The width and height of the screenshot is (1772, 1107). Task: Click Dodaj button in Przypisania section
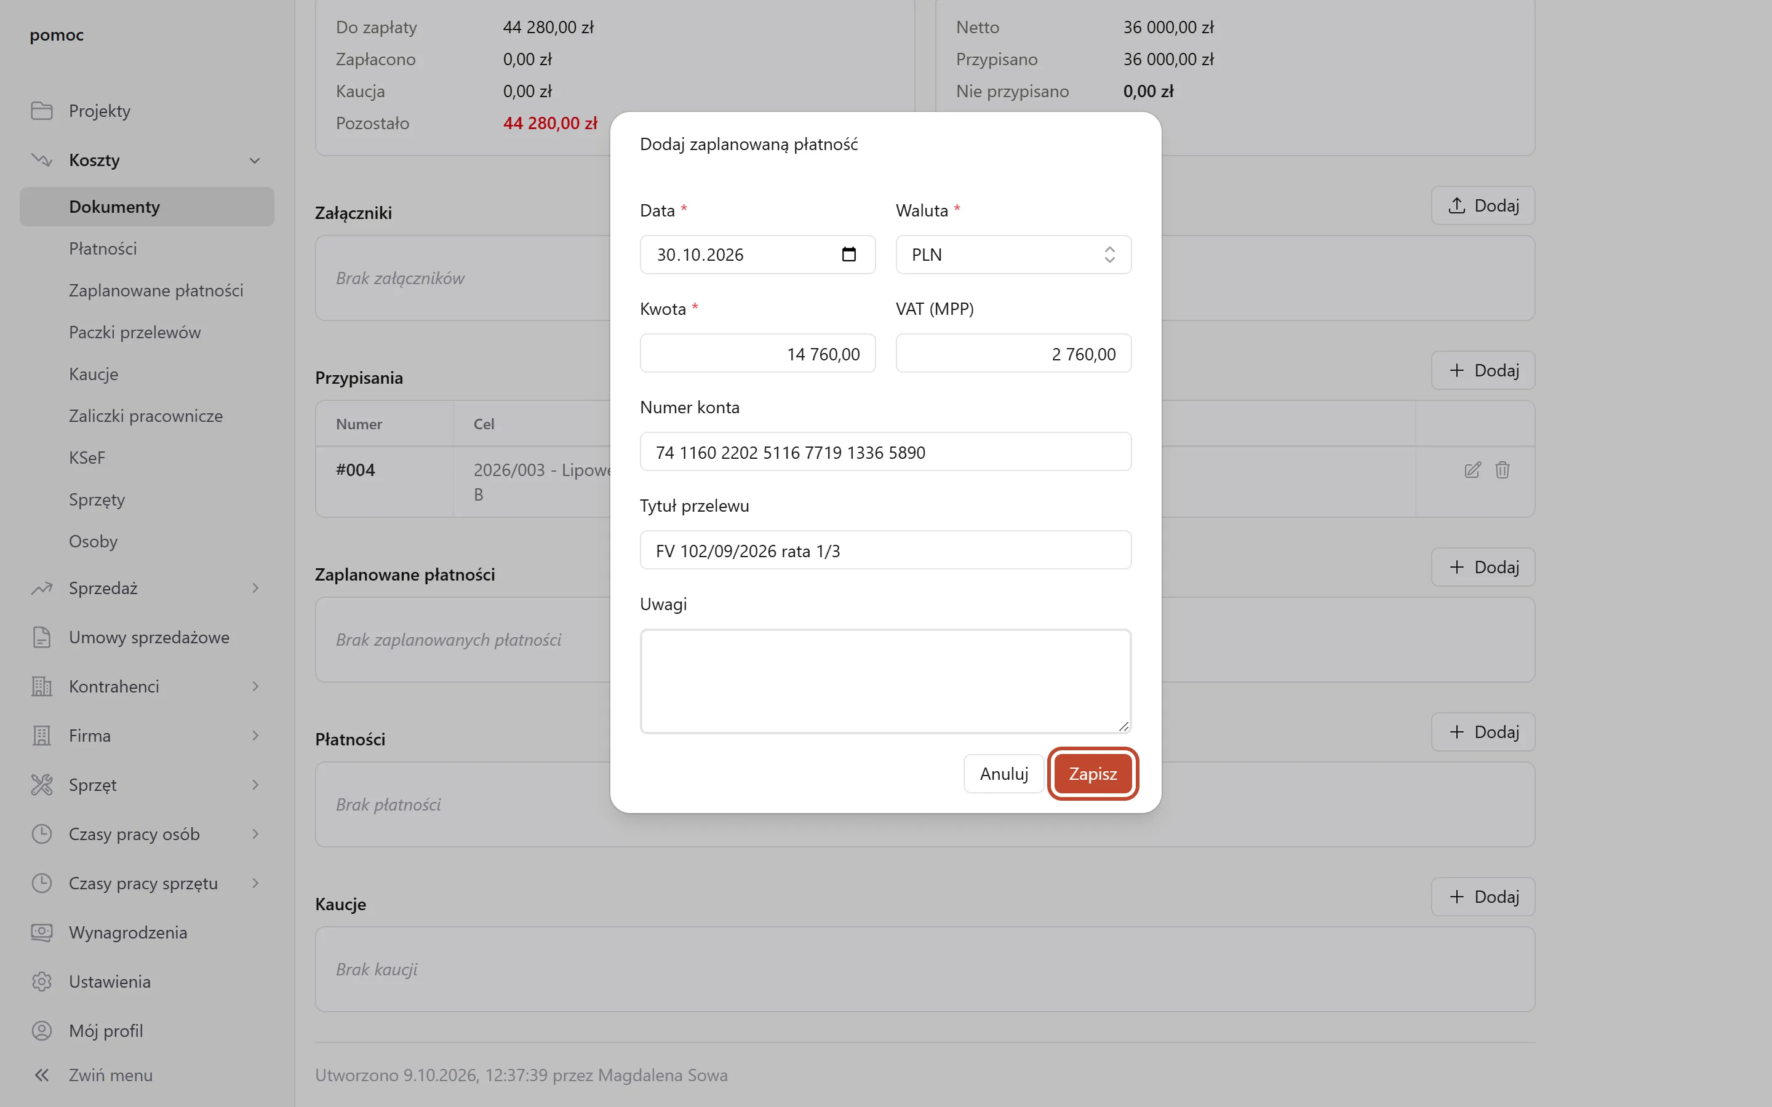pyautogui.click(x=1483, y=370)
